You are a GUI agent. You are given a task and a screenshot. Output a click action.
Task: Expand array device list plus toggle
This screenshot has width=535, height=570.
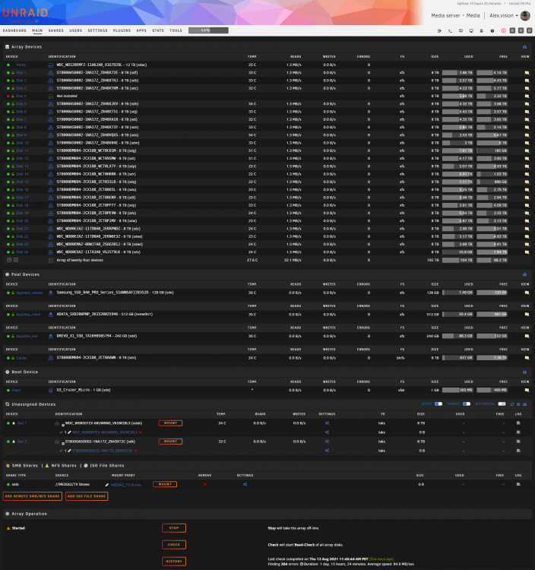pyautogui.click(x=16, y=260)
